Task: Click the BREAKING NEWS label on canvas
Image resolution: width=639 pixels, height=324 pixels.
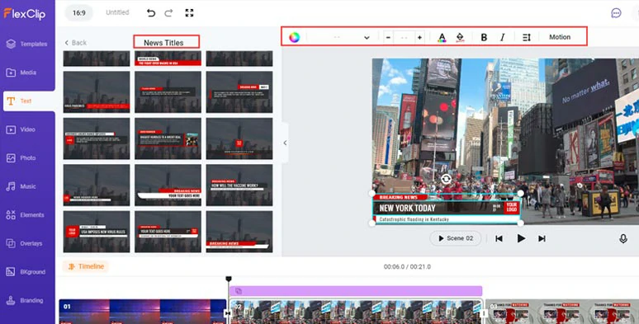Action: coord(399,197)
